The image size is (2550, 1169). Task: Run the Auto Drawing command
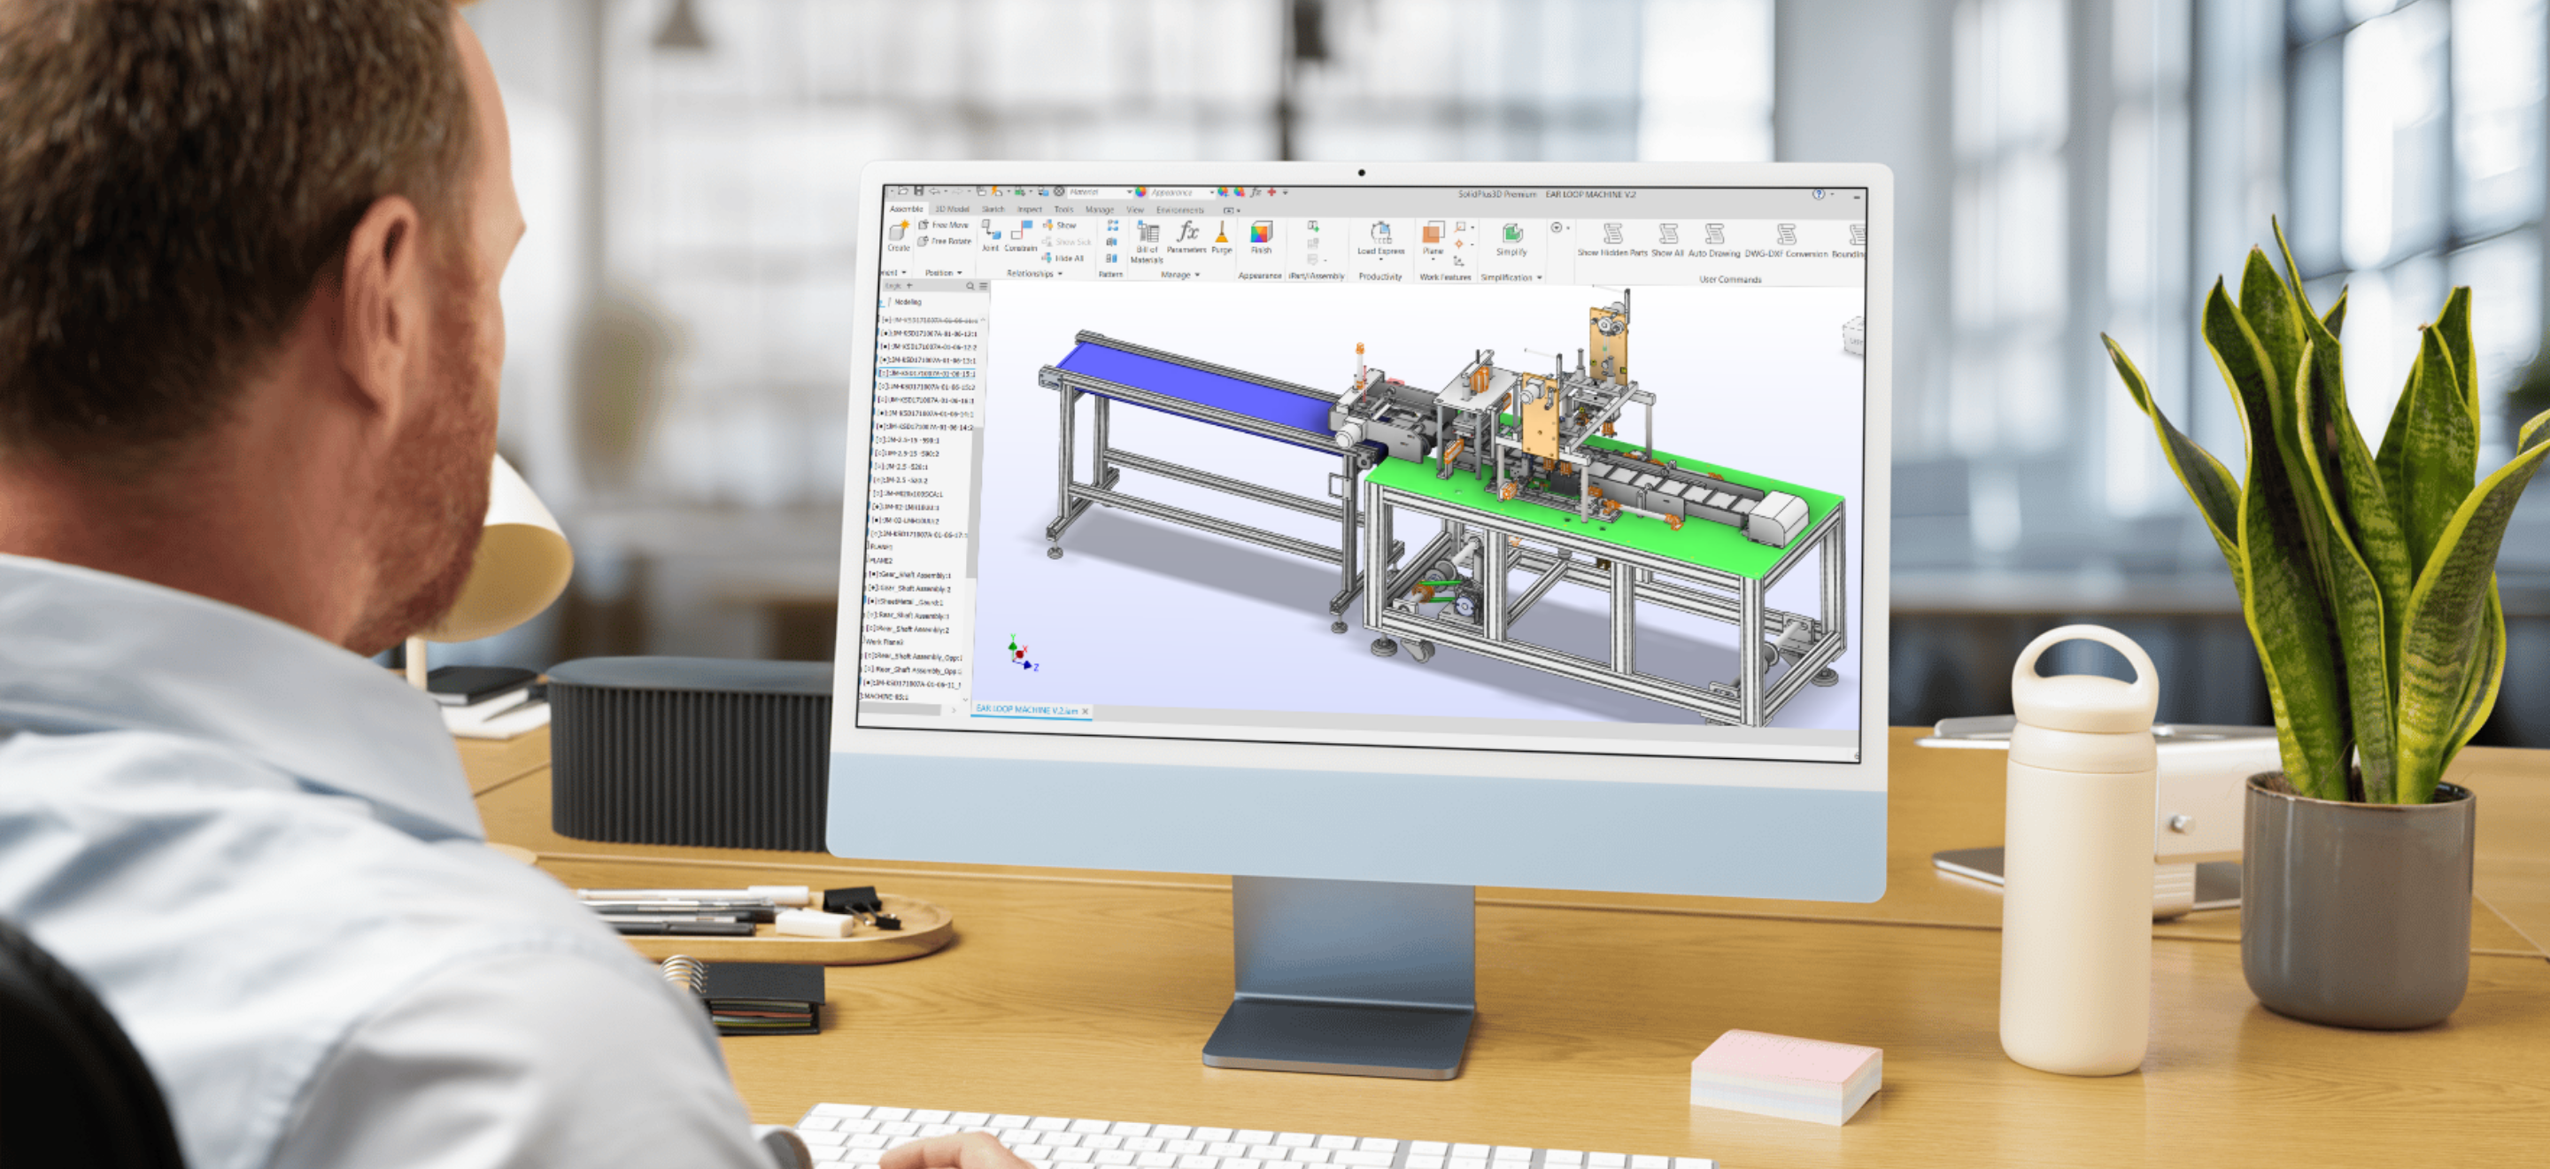1714,241
